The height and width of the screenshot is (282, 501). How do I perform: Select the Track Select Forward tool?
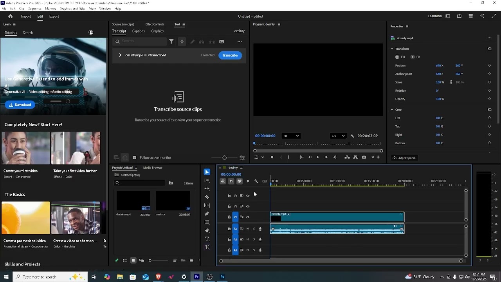tap(207, 181)
